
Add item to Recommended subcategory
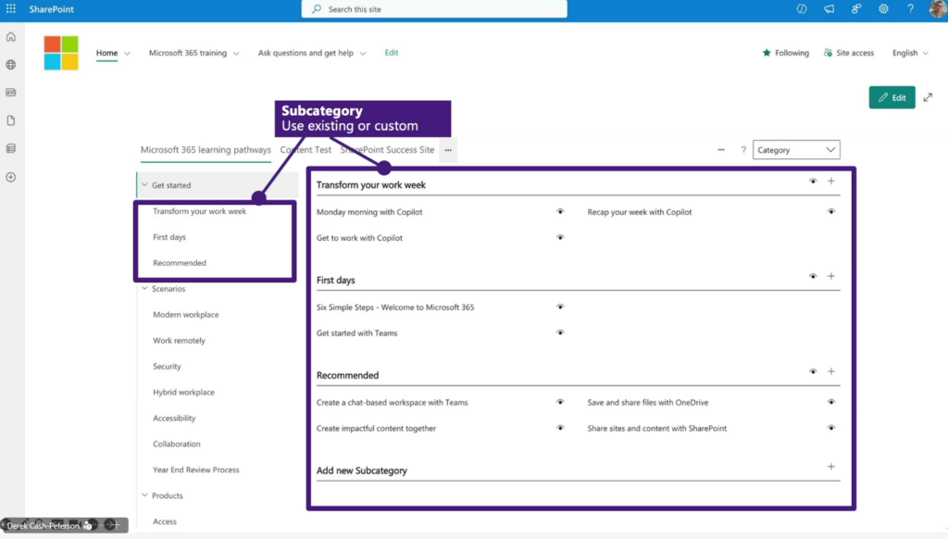831,371
